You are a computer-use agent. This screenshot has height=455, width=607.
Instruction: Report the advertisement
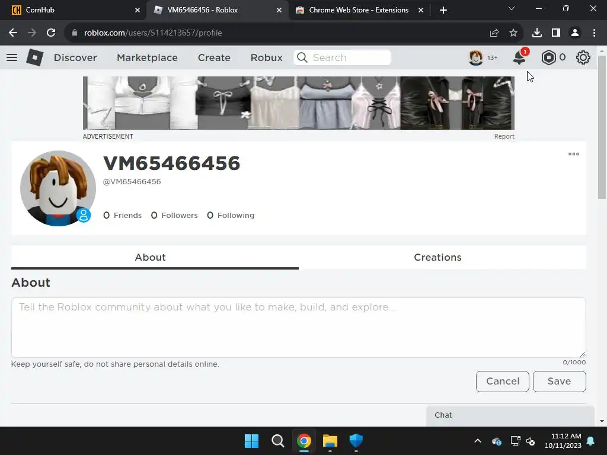tap(504, 137)
